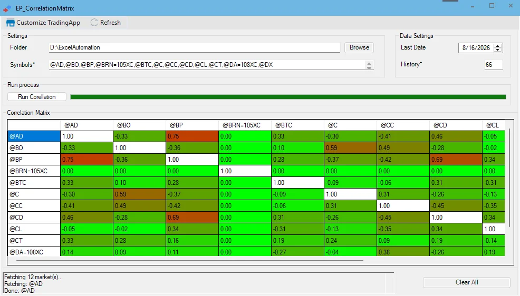
Task: Click the @CC column header
Action: coord(403,125)
